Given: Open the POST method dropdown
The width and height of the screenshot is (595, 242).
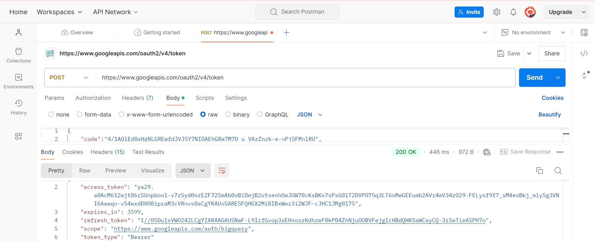Looking at the screenshot, I should (x=70, y=78).
